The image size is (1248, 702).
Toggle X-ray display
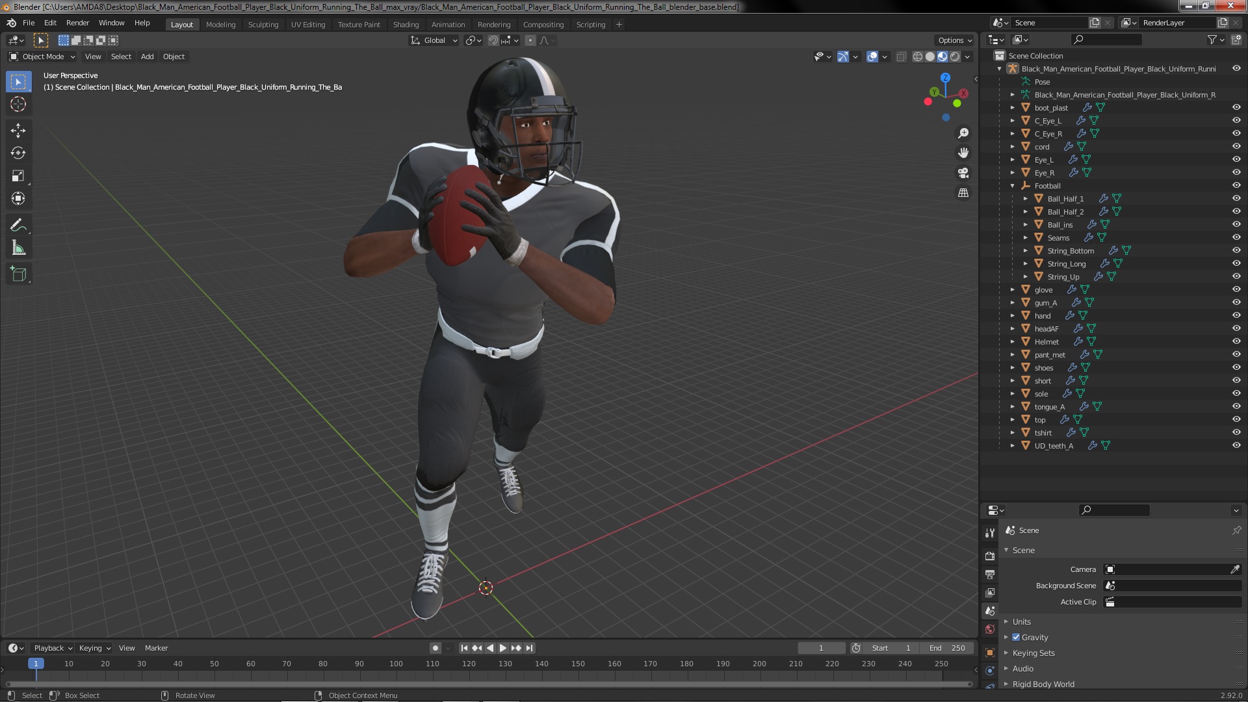tap(901, 57)
